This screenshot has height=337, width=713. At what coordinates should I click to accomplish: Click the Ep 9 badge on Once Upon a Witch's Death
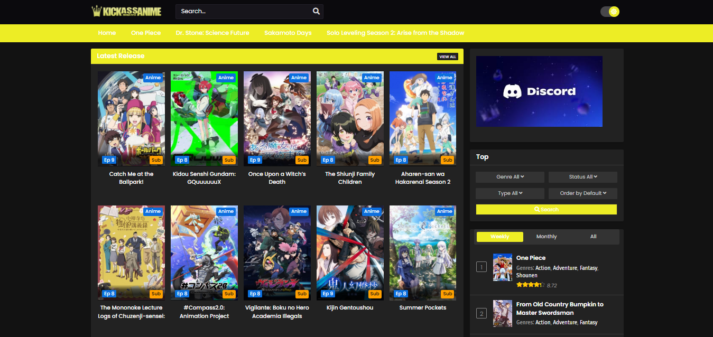(x=255, y=160)
